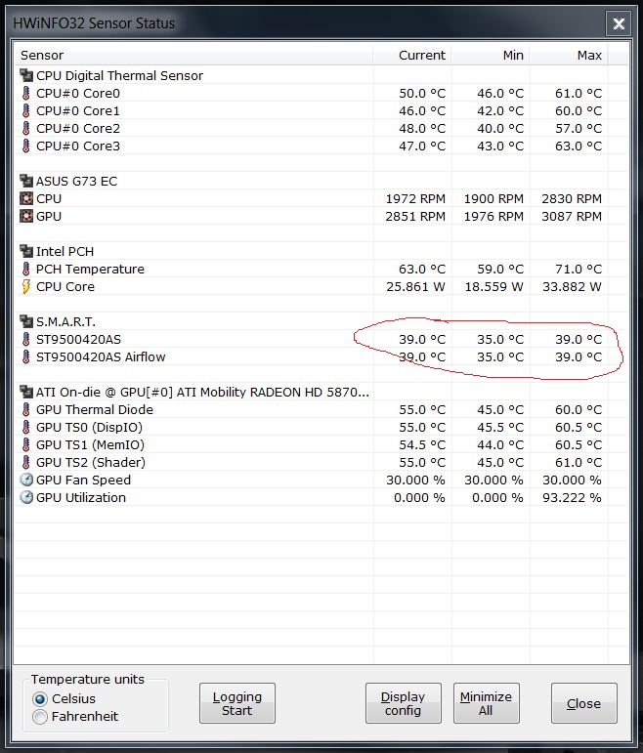Click the thermometer icon beside CPU#0 Core0
The height and width of the screenshot is (753, 643).
(26, 93)
